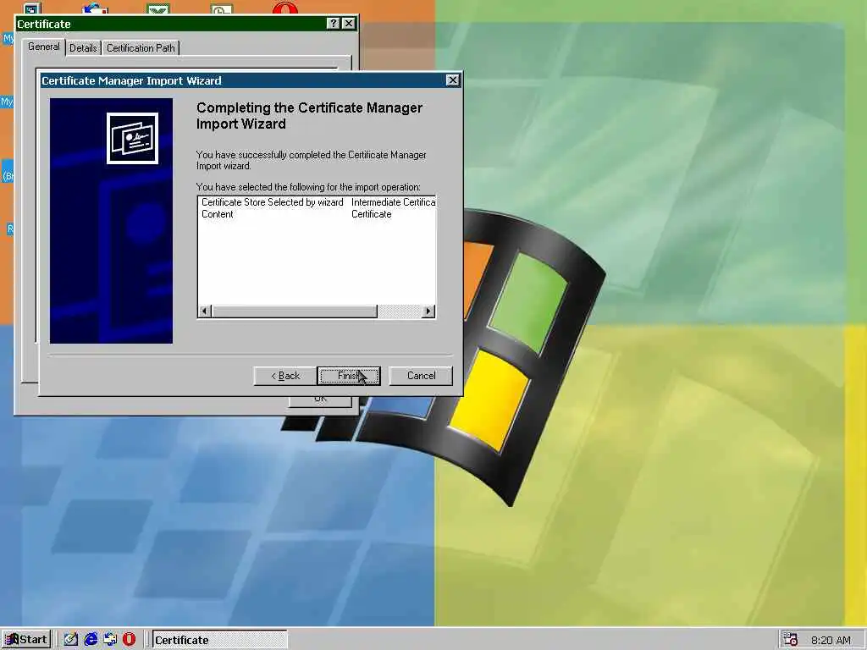Image resolution: width=867 pixels, height=650 pixels.
Task: Click the horizontal scrollbar thumb in summary list
Action: pyautogui.click(x=294, y=311)
